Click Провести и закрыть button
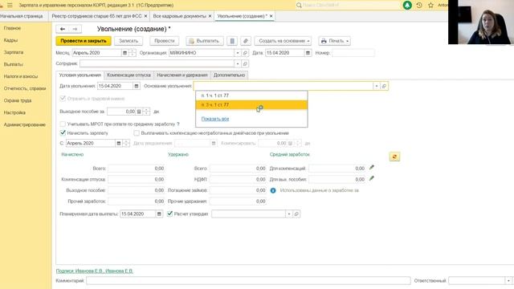 click(84, 41)
